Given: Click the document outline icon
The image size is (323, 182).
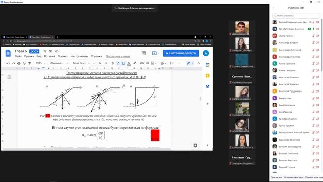Looking at the screenshot, I should pos(9,77).
